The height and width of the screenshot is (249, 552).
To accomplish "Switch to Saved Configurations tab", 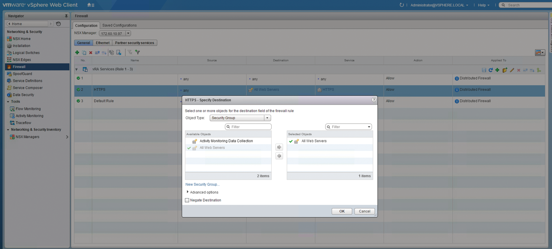I will 119,25.
